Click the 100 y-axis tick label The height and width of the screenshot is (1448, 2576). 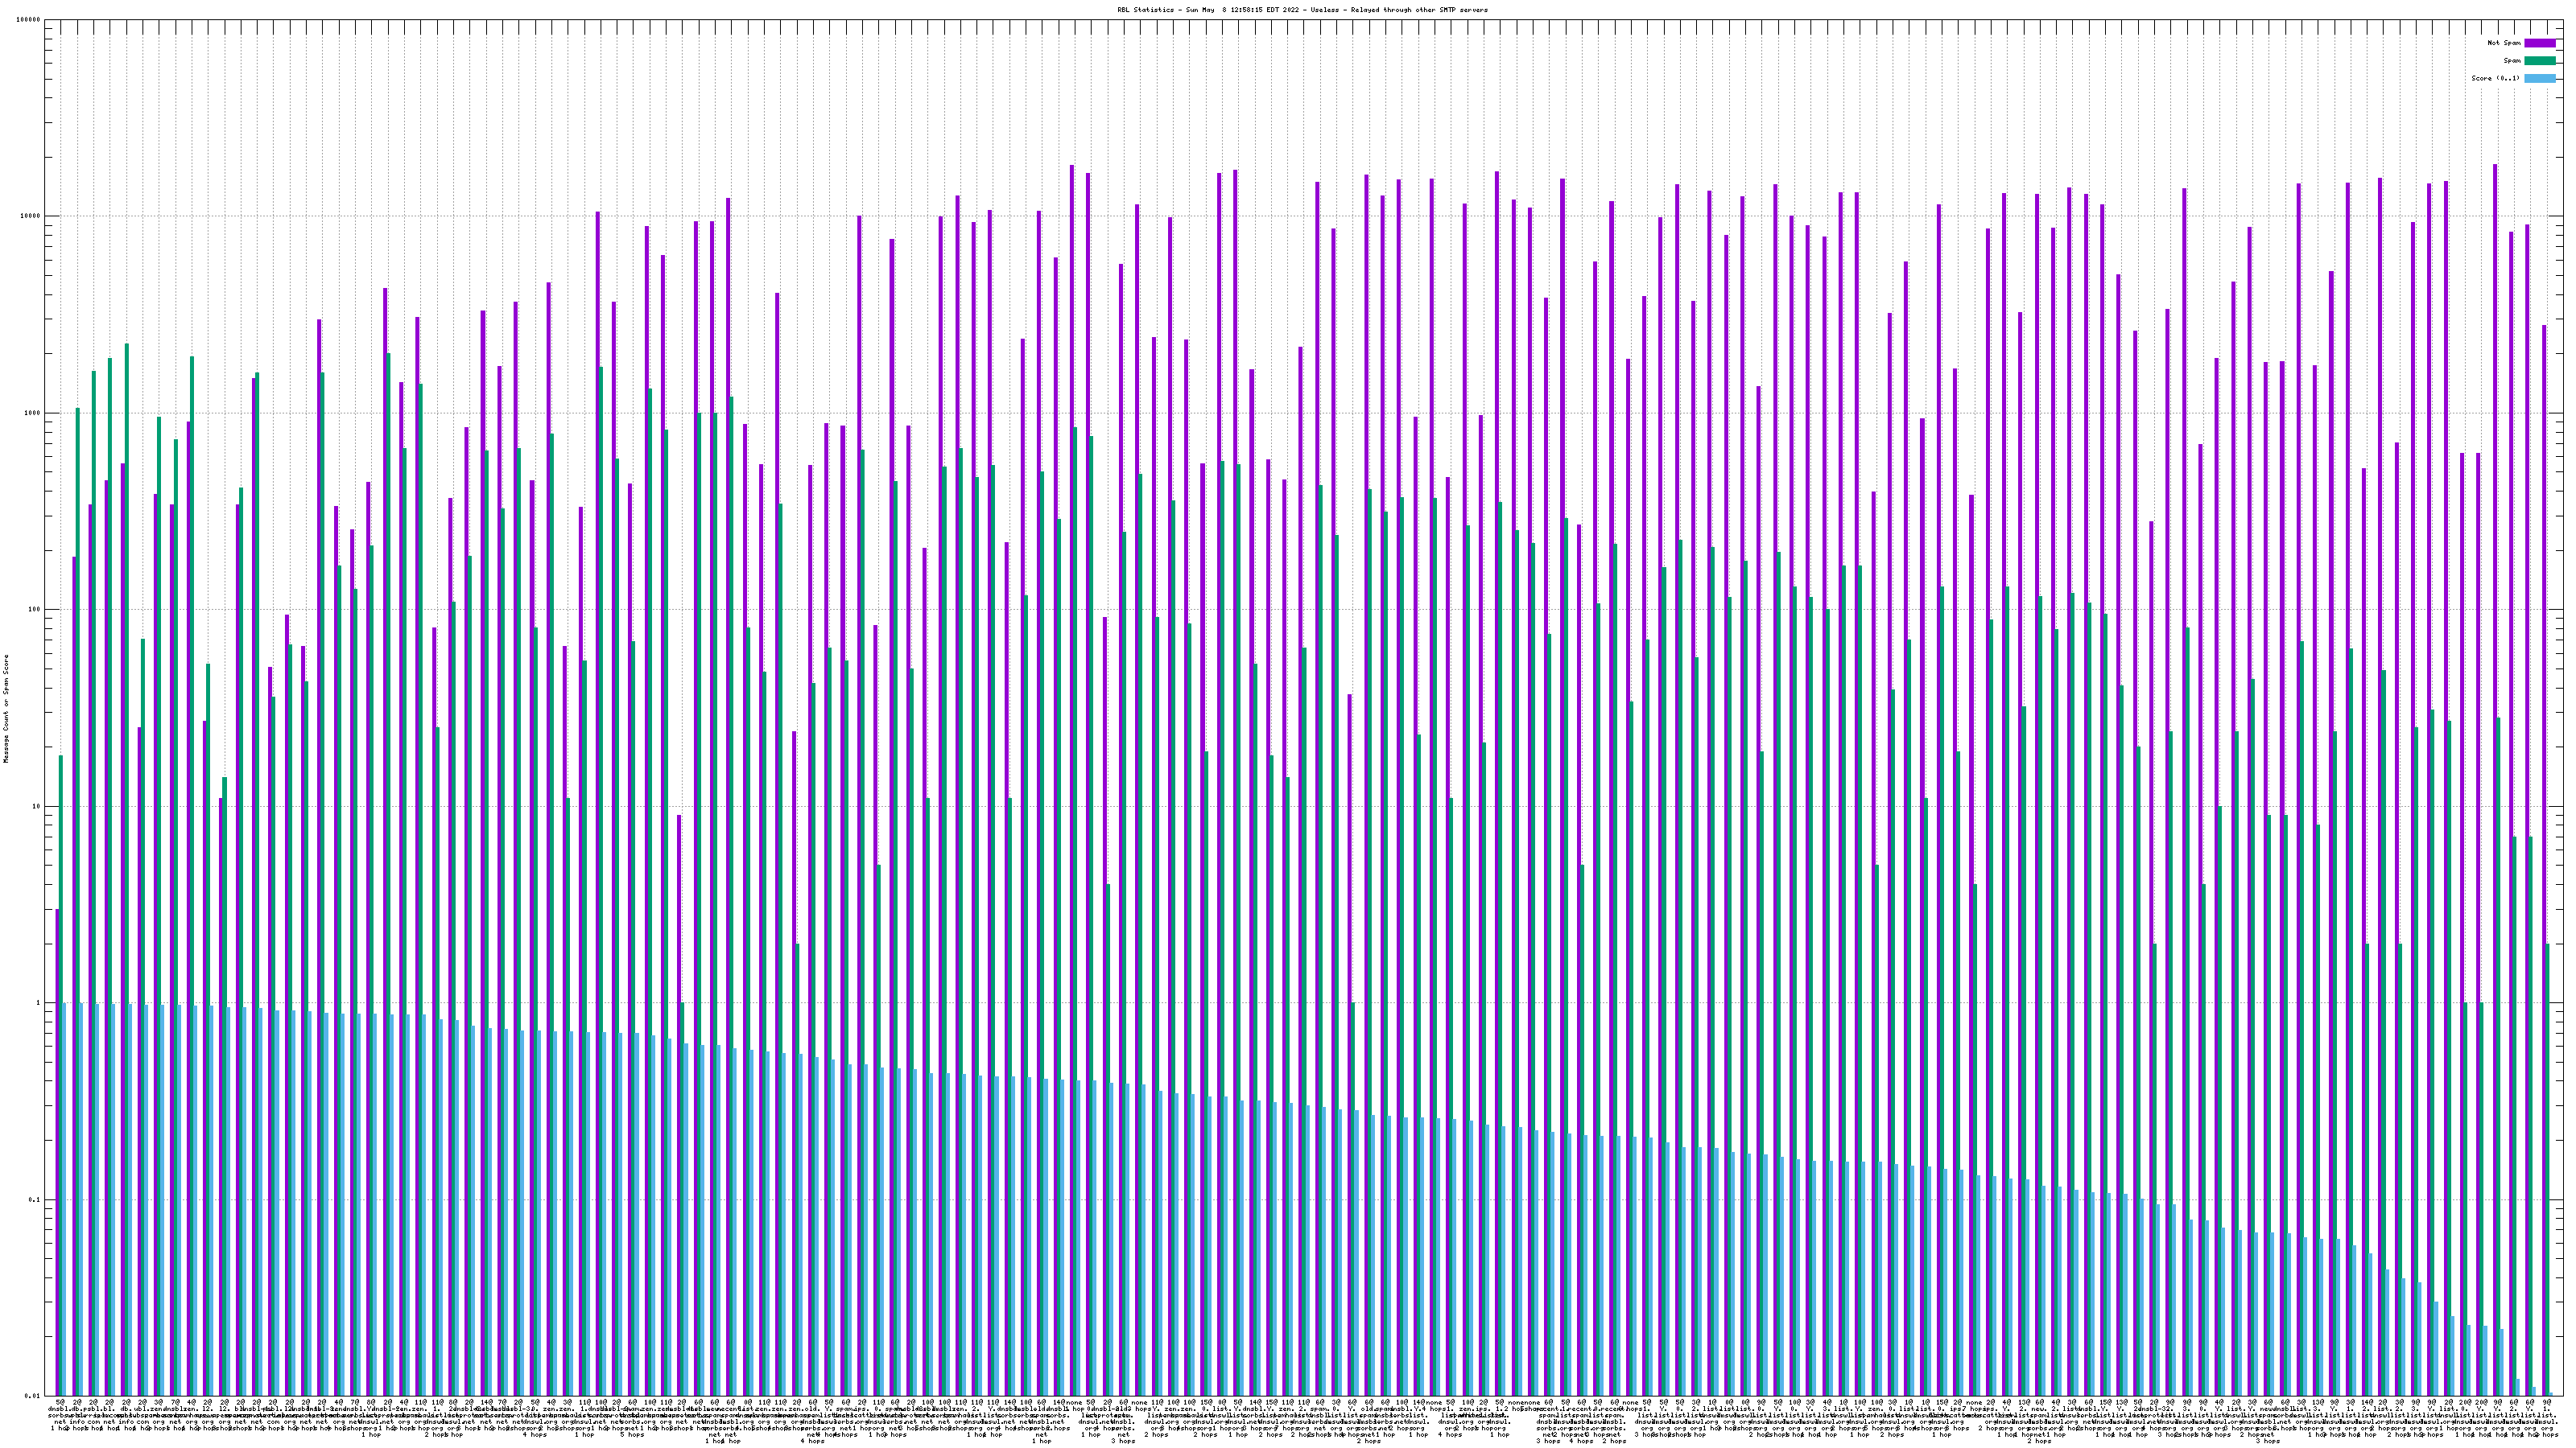click(x=35, y=610)
